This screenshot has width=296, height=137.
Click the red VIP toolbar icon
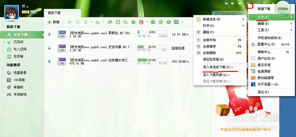tap(141, 22)
